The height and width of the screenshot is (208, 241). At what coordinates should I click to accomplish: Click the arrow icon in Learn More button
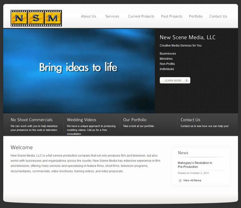187,80
